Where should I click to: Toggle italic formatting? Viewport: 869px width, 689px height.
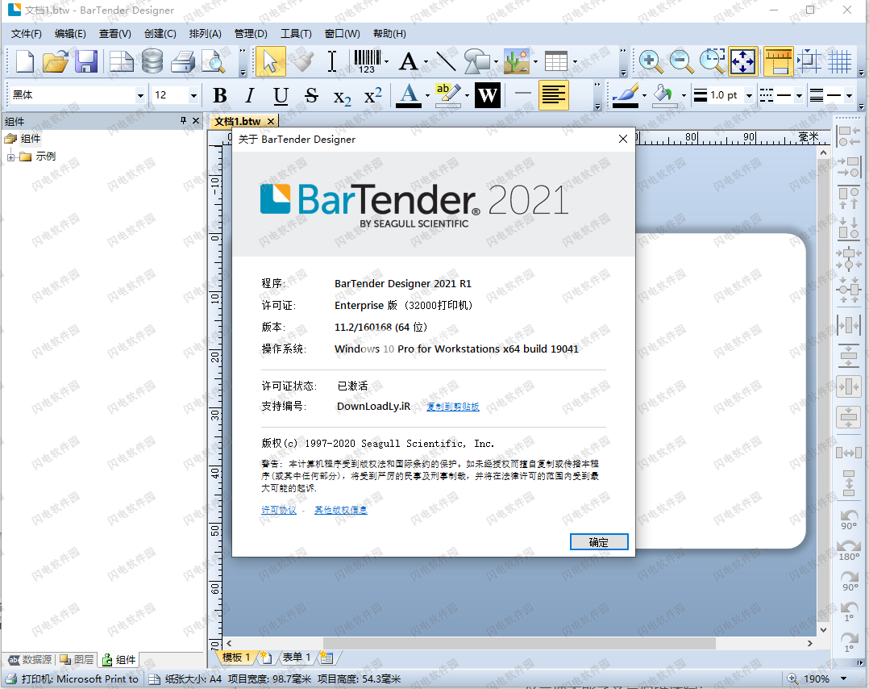pos(250,95)
